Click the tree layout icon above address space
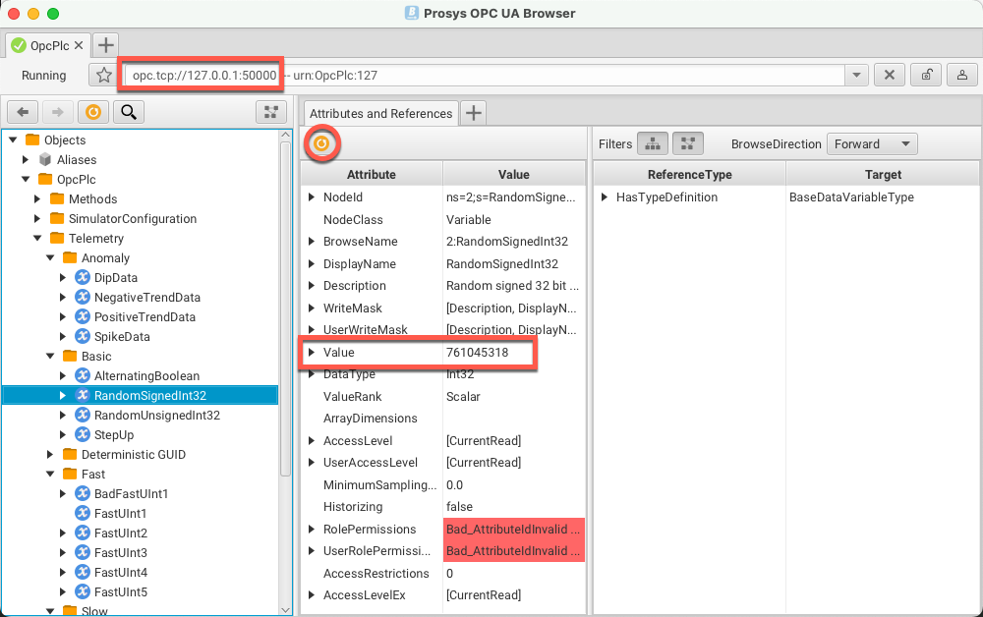 [271, 112]
